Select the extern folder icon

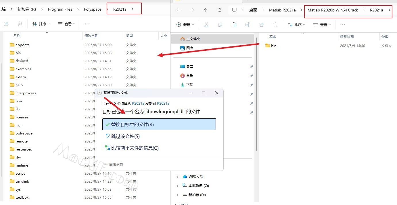[x=12, y=77]
